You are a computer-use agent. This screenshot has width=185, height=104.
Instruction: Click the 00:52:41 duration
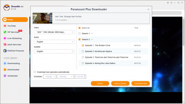137,45
